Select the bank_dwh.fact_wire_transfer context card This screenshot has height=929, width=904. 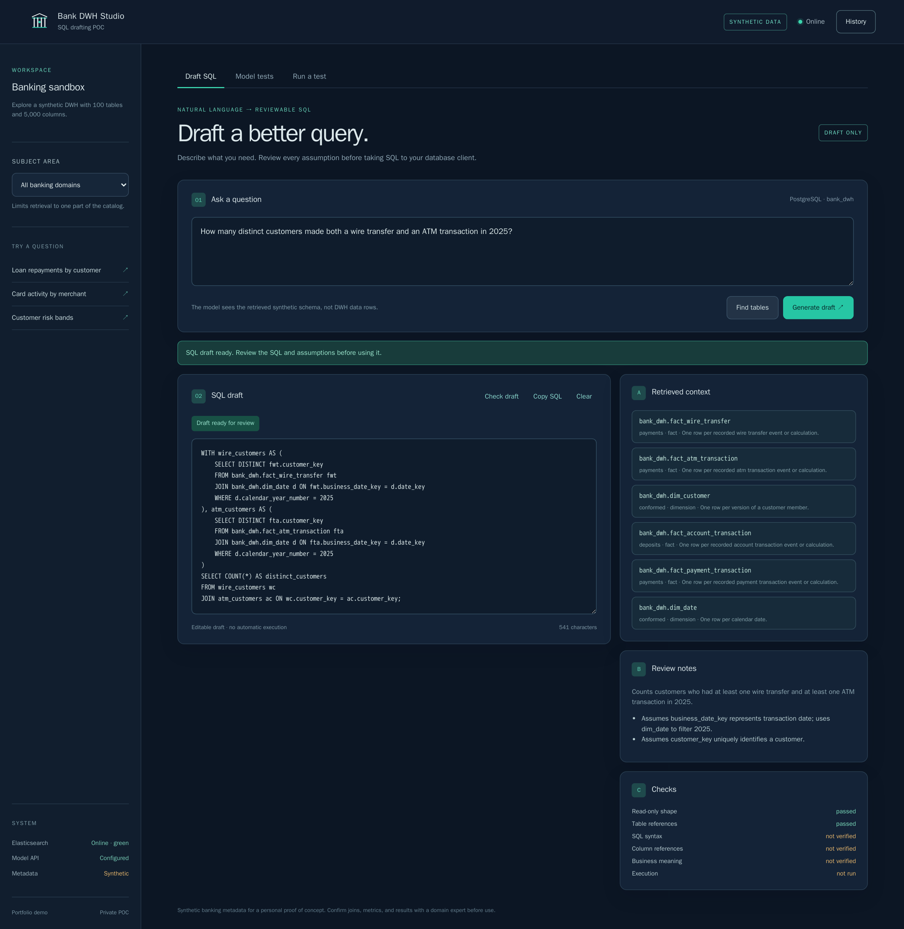pyautogui.click(x=744, y=426)
